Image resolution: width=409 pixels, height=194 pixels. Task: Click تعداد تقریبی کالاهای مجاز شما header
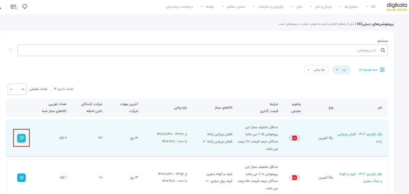coord(54,108)
